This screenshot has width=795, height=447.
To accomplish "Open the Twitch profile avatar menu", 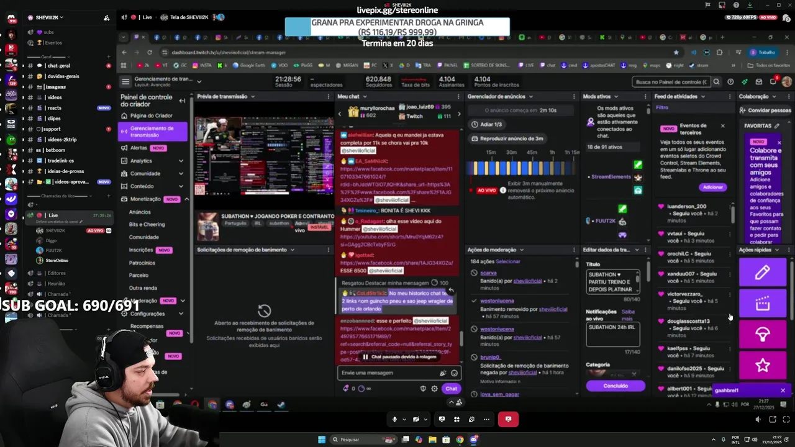I will coord(786,81).
